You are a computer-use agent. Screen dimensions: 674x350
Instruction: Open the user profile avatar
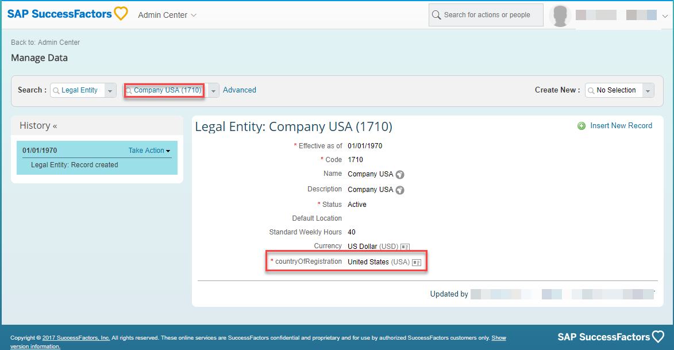[x=560, y=16]
